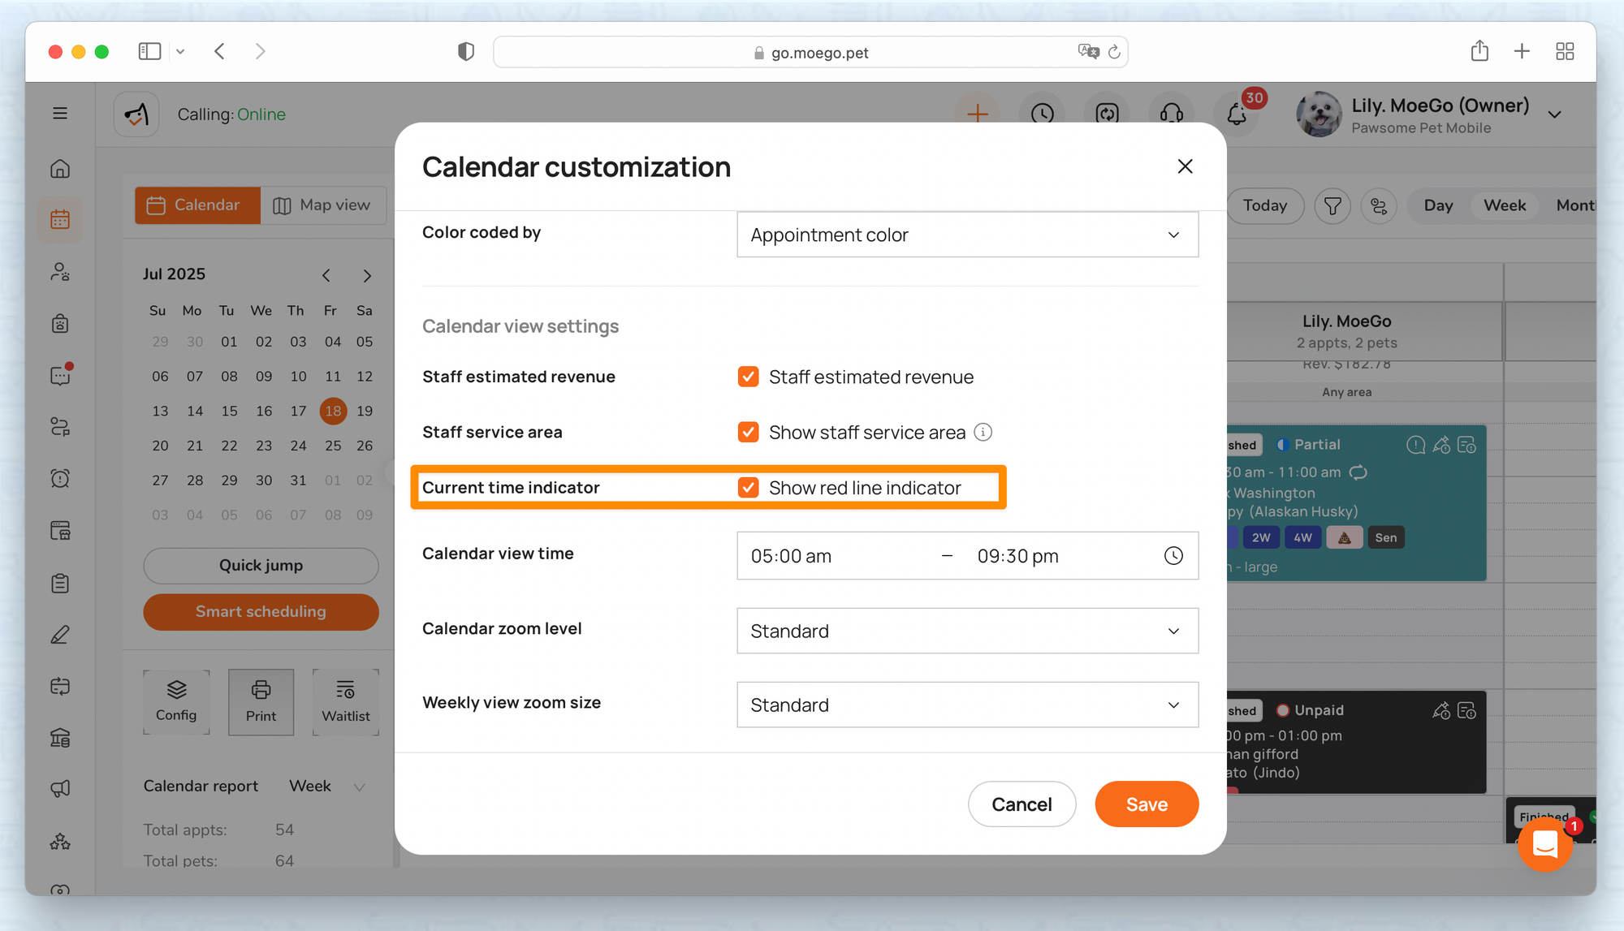Select the Week view tab
This screenshot has width=1624, height=931.
(x=1504, y=206)
